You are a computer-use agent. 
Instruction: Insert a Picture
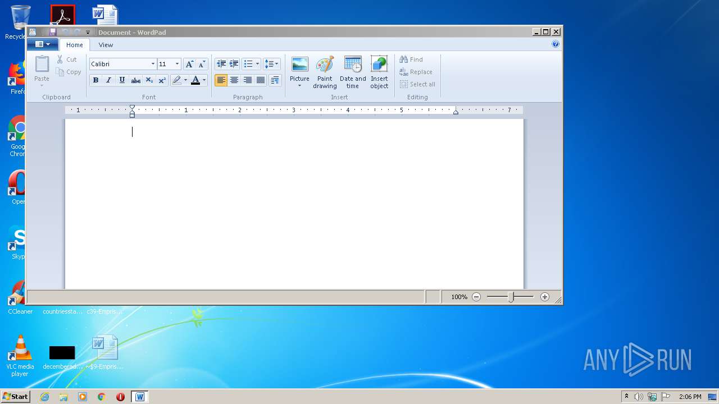tap(299, 67)
